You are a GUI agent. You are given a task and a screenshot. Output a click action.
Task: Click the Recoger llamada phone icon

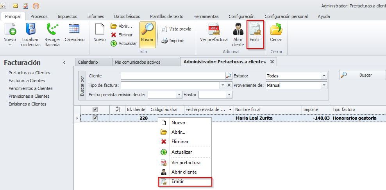[x=52, y=29]
